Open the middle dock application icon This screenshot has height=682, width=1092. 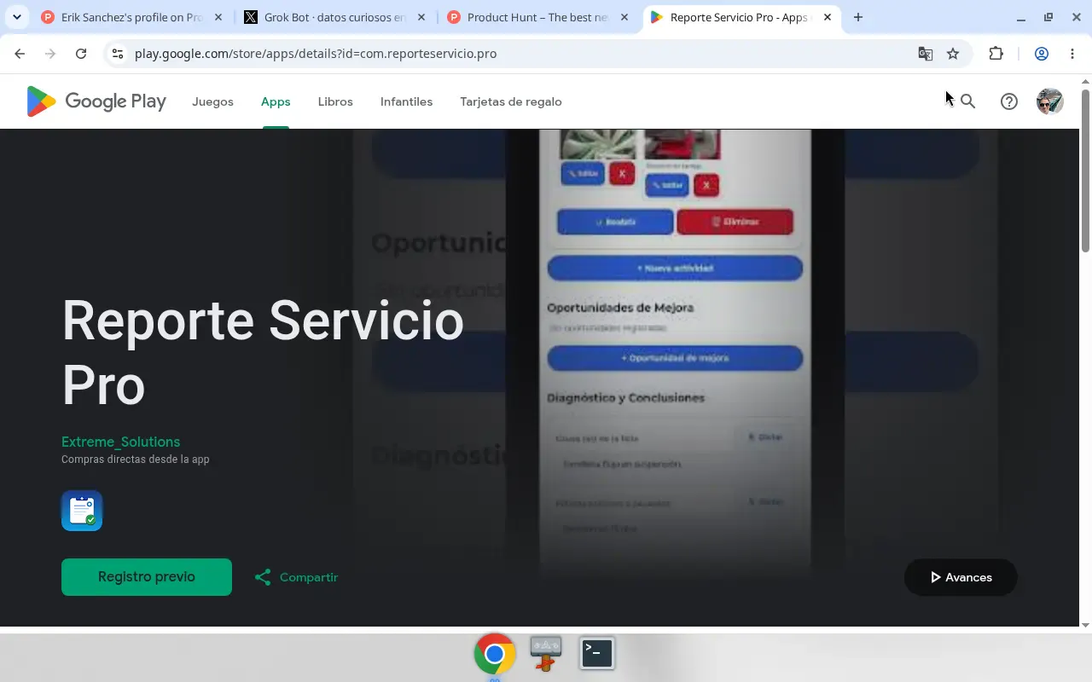(546, 654)
